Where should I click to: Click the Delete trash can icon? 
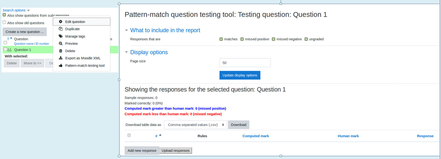[x=60, y=51]
